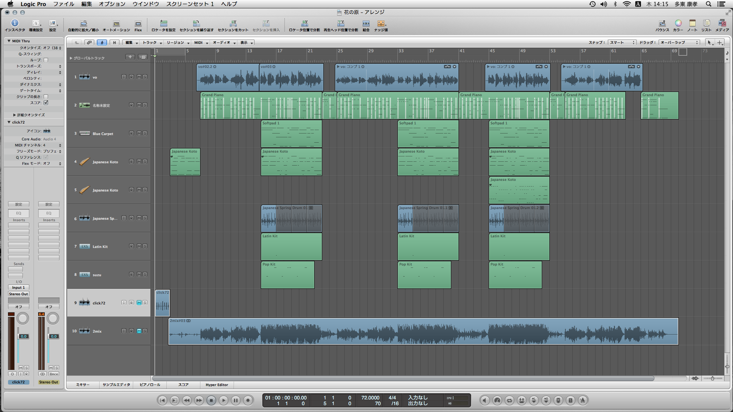
Task: Click the Input 1 I/O button
Action: click(18, 287)
